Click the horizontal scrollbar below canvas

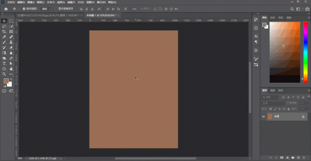155,158
